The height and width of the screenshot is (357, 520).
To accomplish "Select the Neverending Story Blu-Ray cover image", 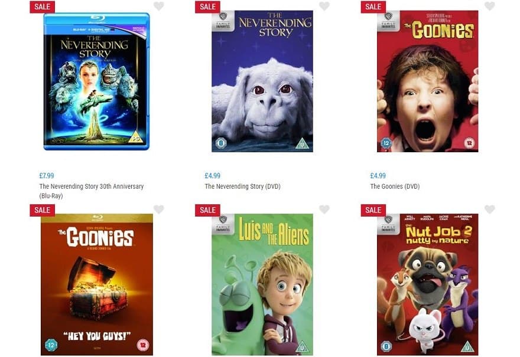I will [x=96, y=81].
